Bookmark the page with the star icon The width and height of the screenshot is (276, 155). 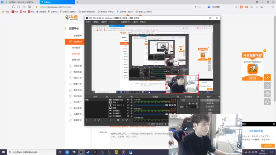(37, 7)
